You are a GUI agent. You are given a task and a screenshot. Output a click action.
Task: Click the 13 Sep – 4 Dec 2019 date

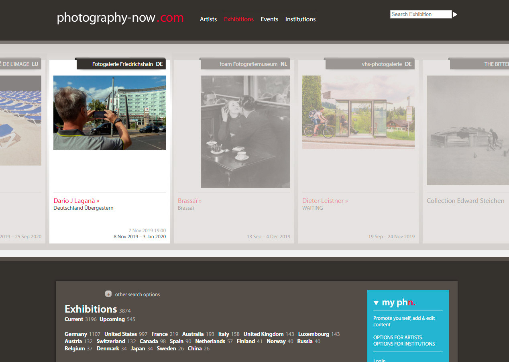coord(269,237)
